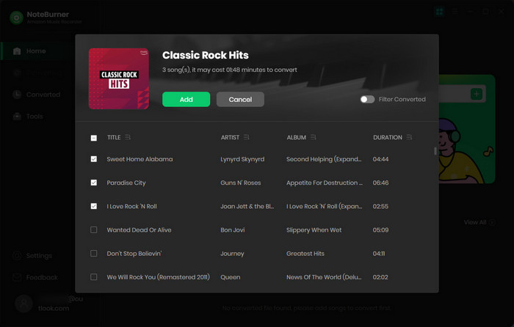Click the Classic Rock Hits album cover
Image resolution: width=514 pixels, height=327 pixels.
click(x=119, y=78)
